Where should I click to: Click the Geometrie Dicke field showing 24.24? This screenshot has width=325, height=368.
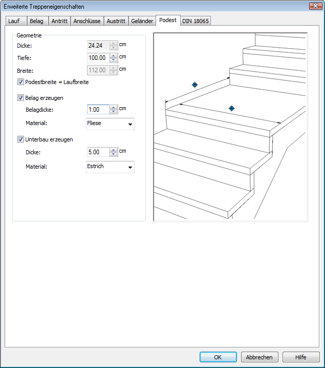(98, 46)
